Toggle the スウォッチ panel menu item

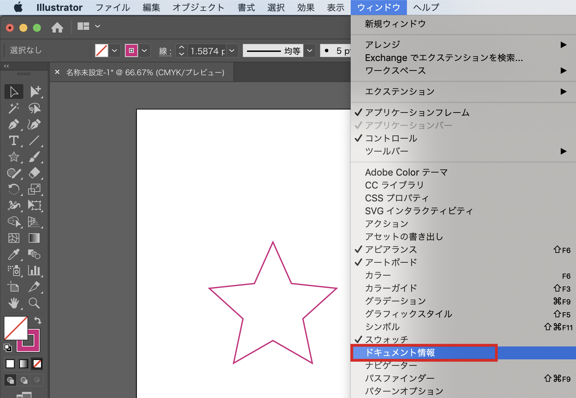pos(386,339)
